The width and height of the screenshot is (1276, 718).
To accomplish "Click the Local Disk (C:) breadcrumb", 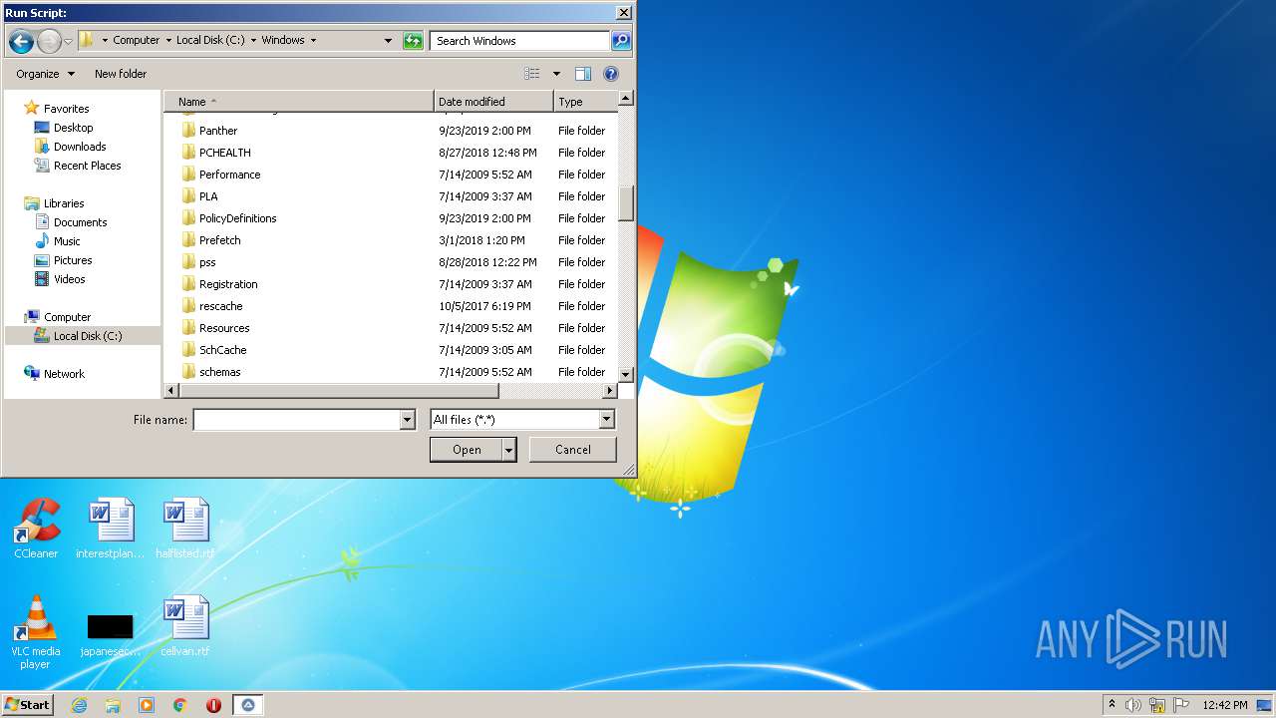I will (x=210, y=40).
